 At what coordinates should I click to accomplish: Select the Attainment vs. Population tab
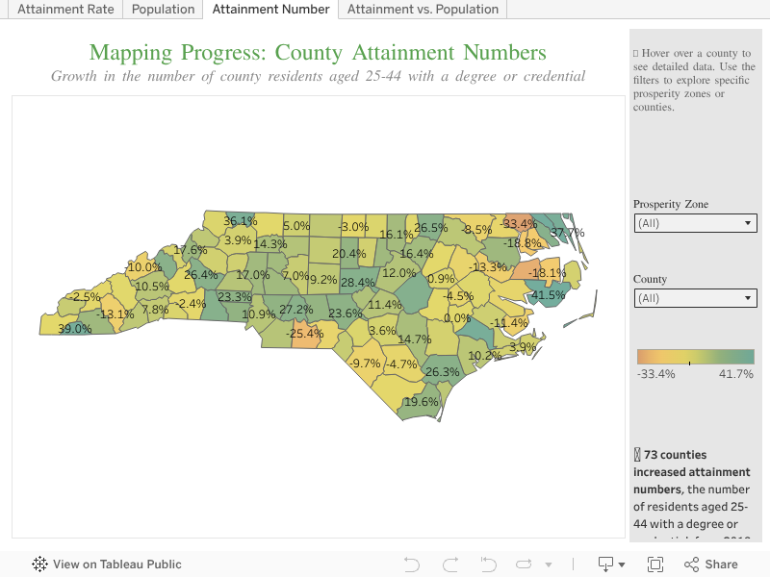[423, 10]
